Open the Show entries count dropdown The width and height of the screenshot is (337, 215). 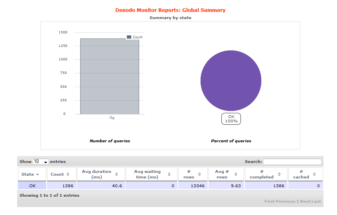(x=40, y=162)
